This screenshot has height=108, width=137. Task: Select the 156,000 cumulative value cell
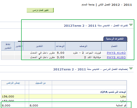13,96
